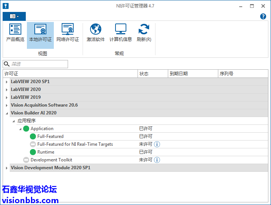Expand the LabVIEW 2019 license group
The height and width of the screenshot is (205, 271).
point(7,97)
